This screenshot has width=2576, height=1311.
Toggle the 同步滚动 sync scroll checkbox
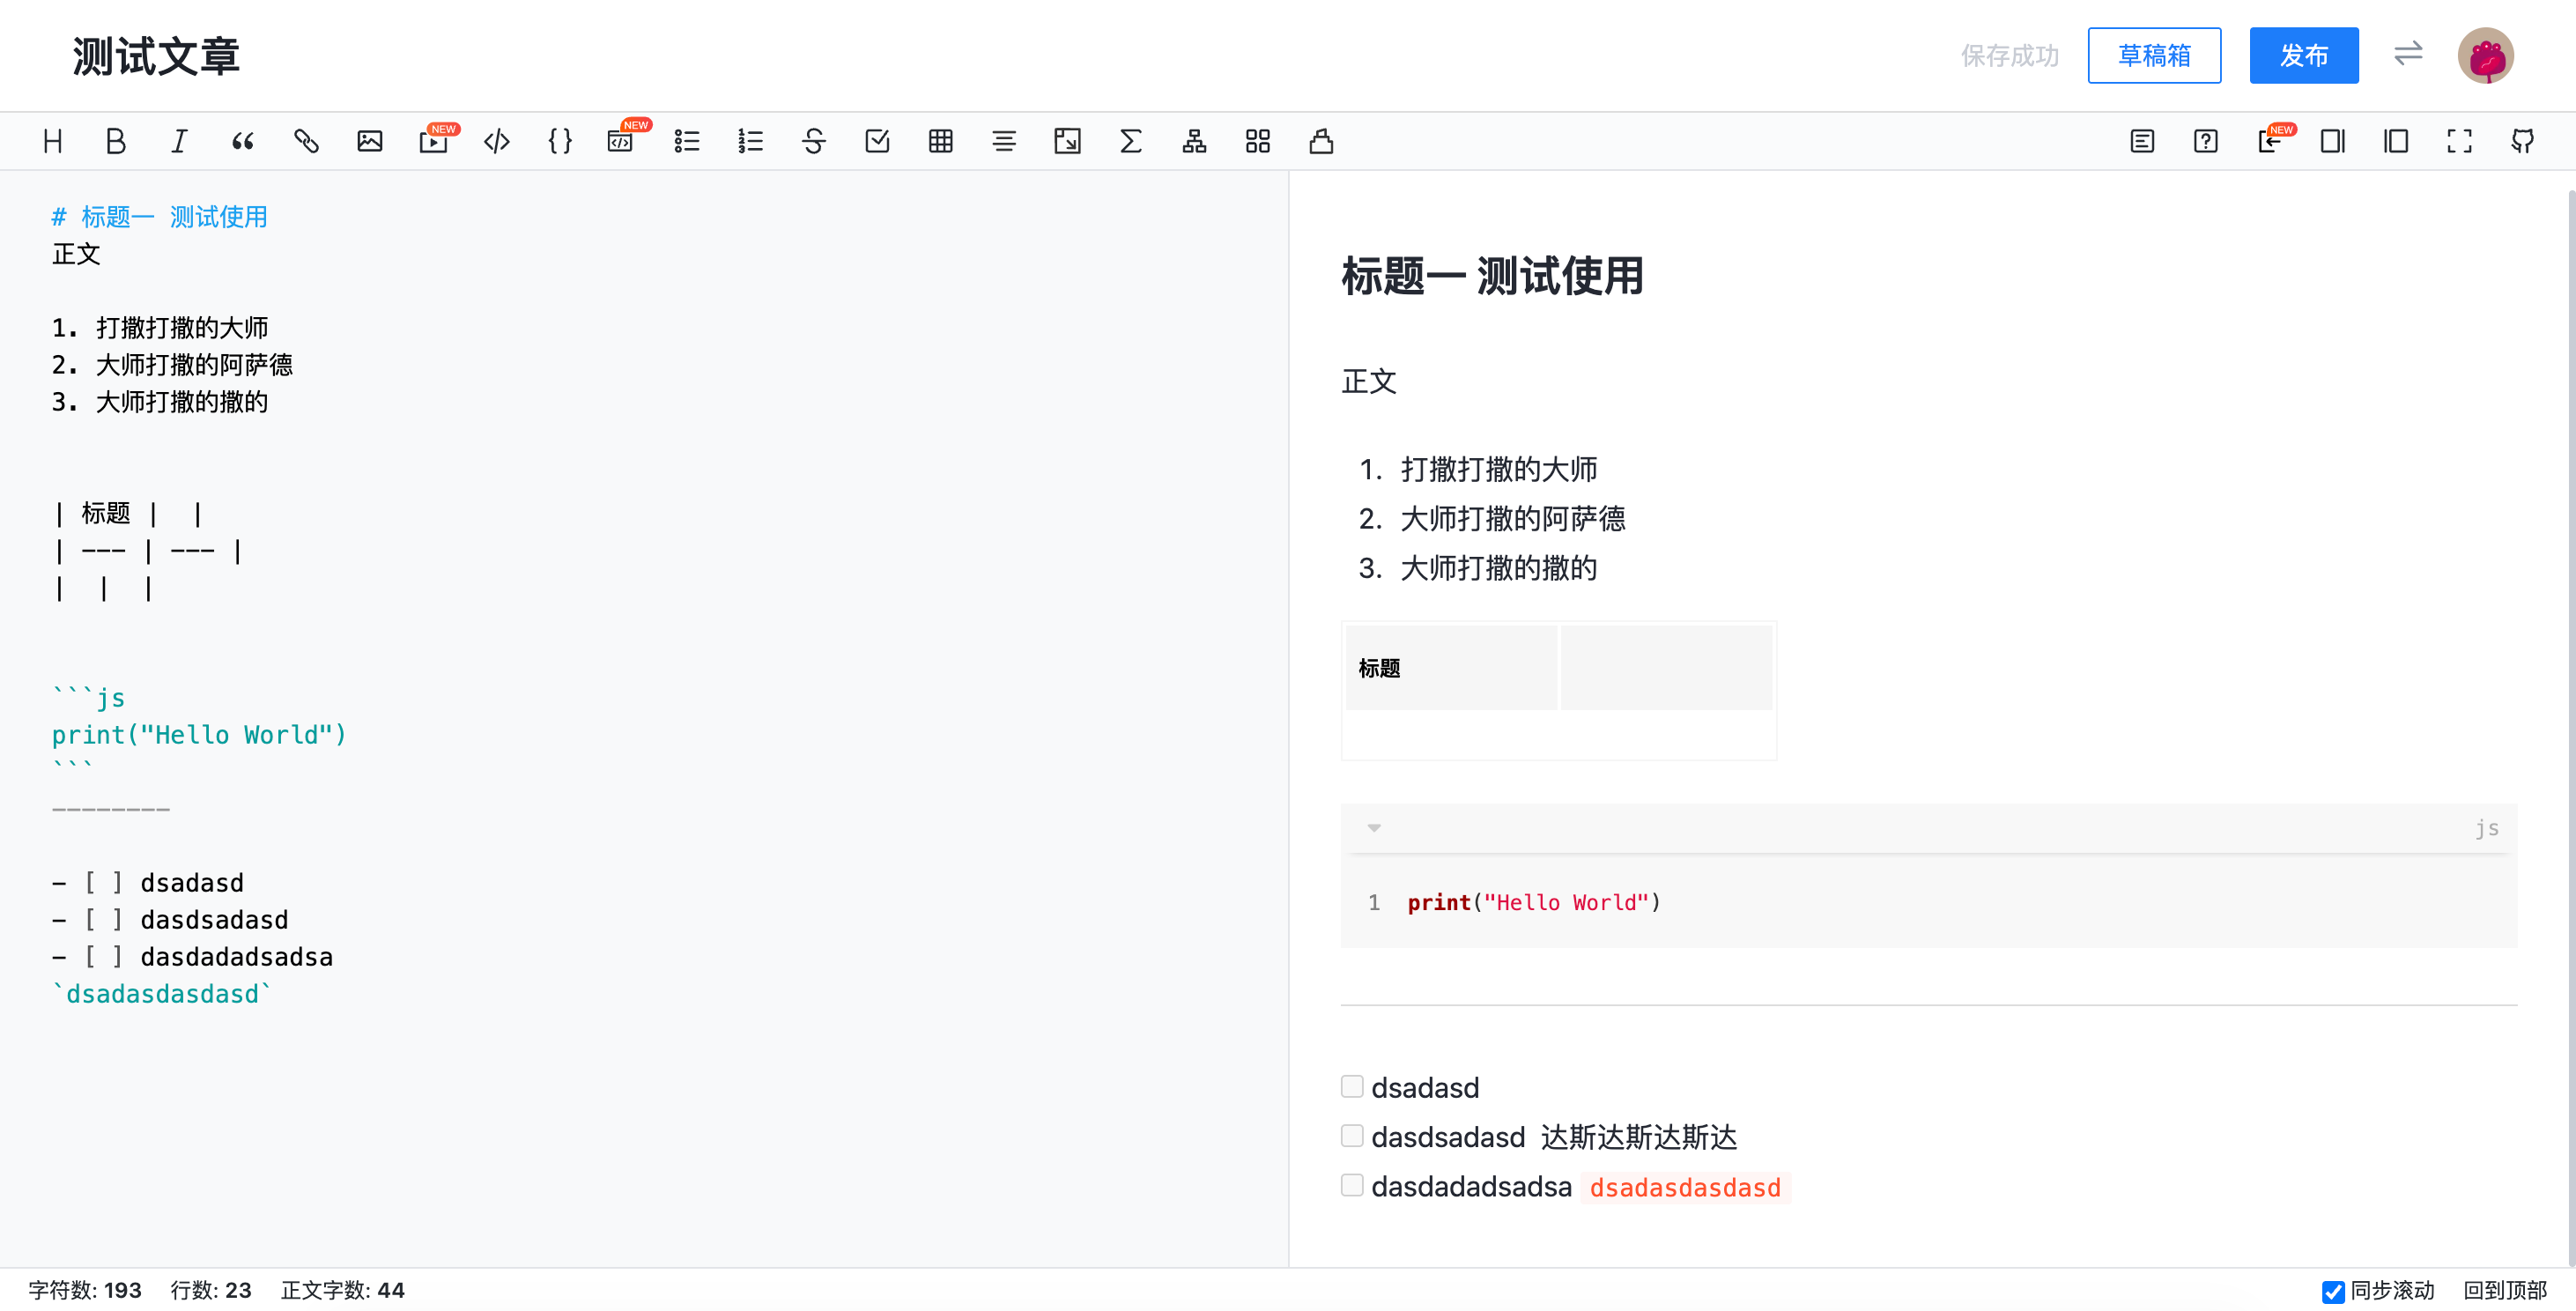point(2333,1291)
